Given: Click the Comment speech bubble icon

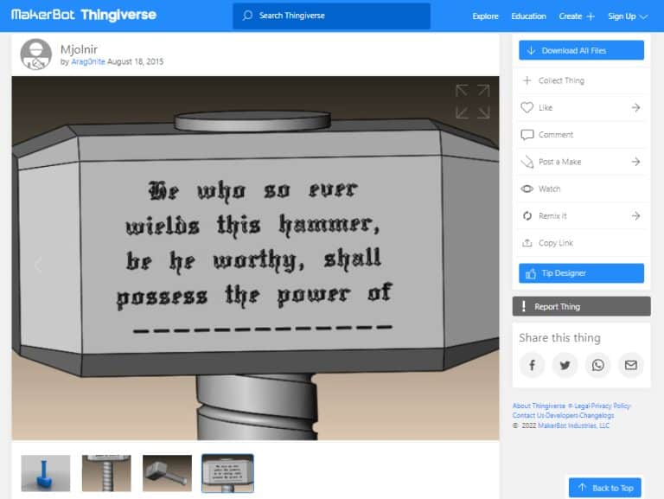Looking at the screenshot, I should coord(527,135).
